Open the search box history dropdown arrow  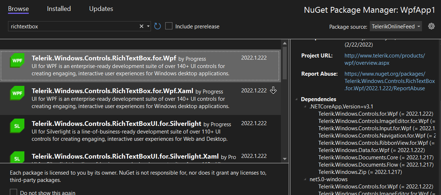(x=148, y=26)
